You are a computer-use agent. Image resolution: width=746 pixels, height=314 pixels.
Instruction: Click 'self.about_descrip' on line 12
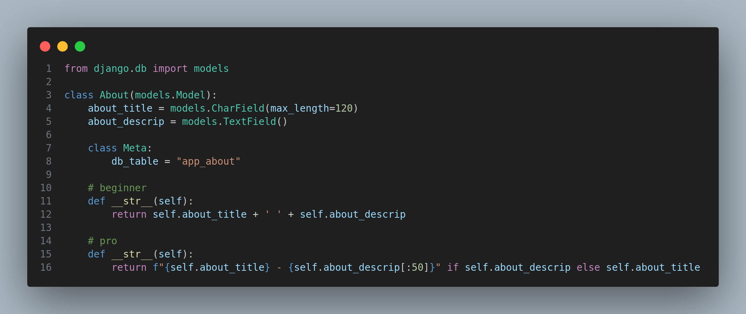(353, 214)
